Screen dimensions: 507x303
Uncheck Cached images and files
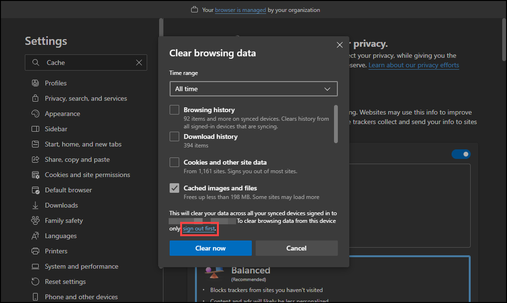coord(174,188)
